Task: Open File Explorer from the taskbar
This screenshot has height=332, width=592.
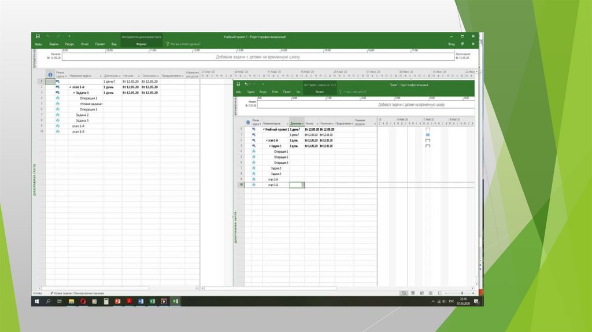Action: [71, 301]
